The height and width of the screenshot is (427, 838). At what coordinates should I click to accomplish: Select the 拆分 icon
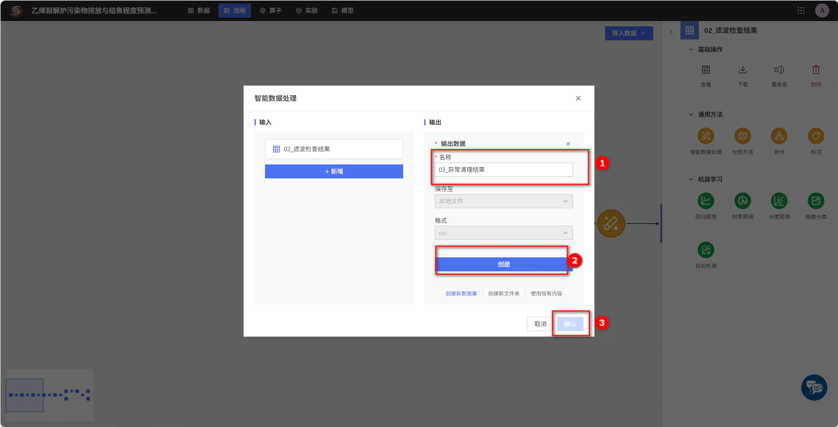coord(779,136)
